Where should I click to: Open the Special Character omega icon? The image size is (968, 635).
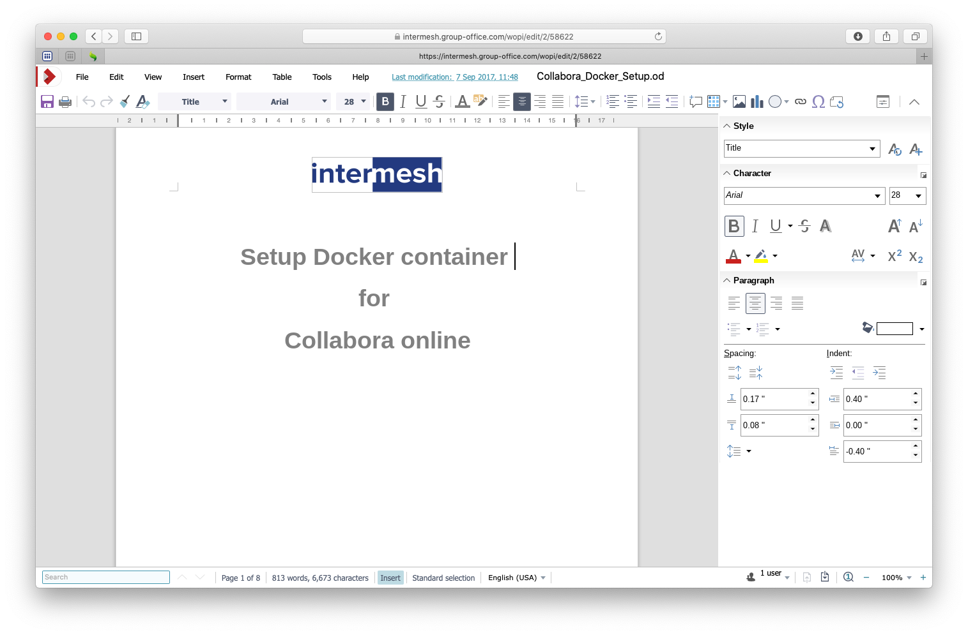click(818, 101)
